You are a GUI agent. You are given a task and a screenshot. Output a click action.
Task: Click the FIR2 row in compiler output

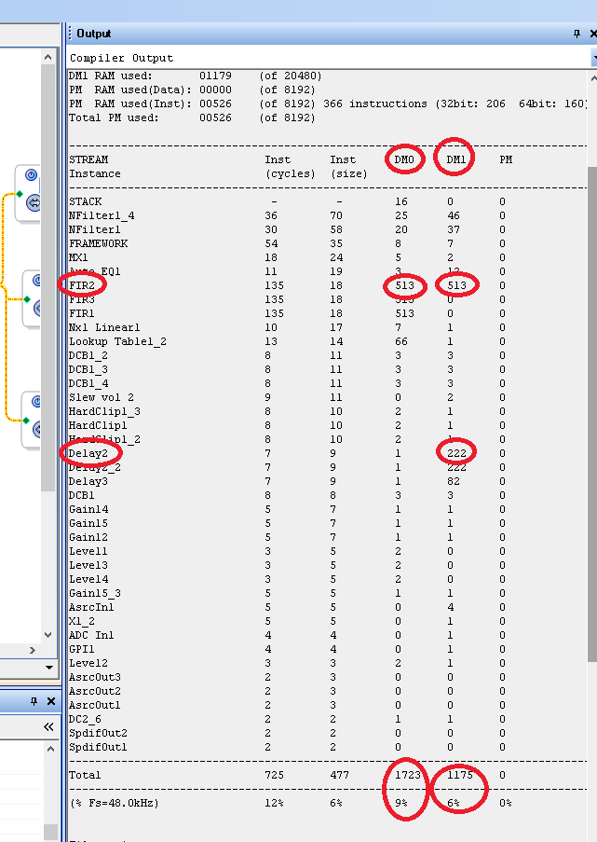point(84,285)
